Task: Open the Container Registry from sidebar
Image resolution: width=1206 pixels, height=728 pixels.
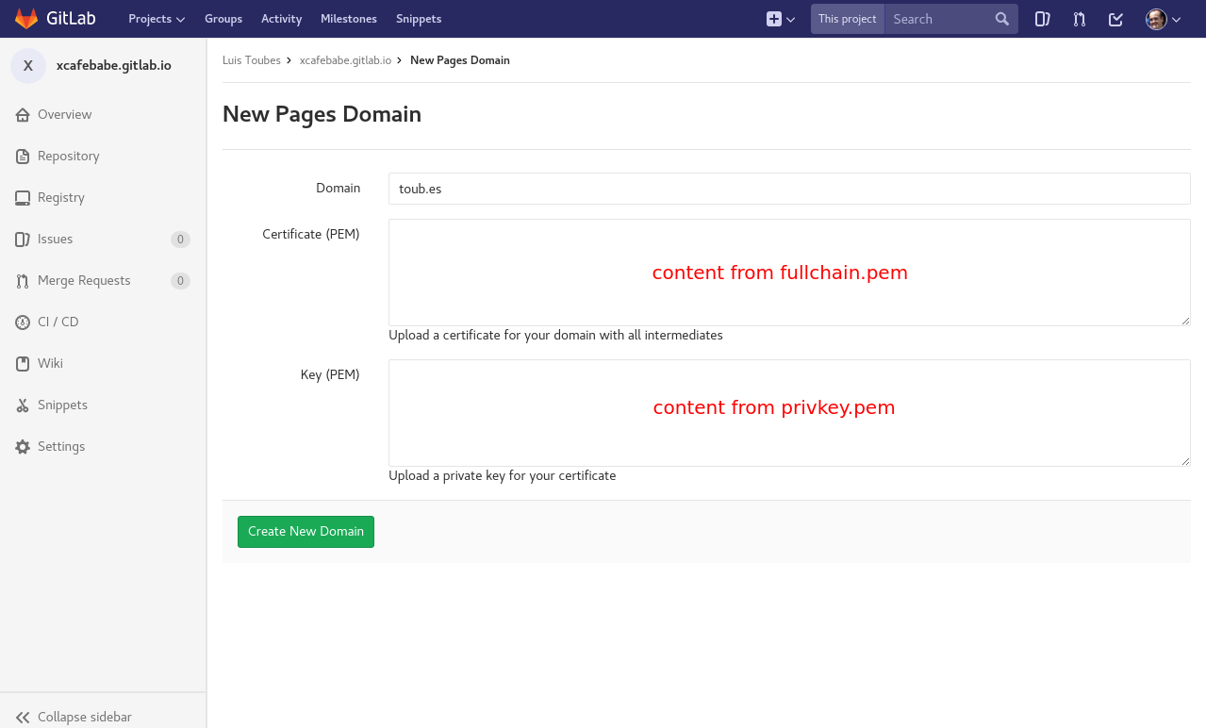Action: [62, 197]
